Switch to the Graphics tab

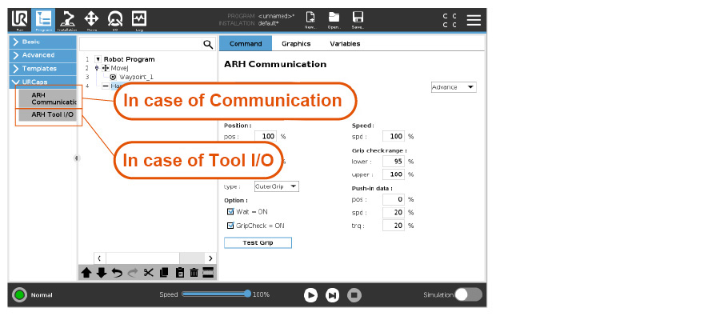click(x=296, y=44)
